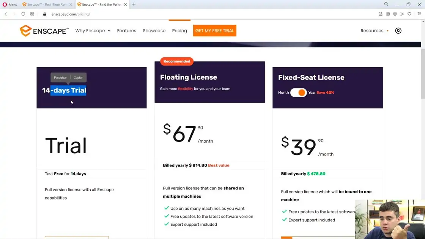Click the site security lock icon
Screen dimensions: 425x239
point(44,14)
